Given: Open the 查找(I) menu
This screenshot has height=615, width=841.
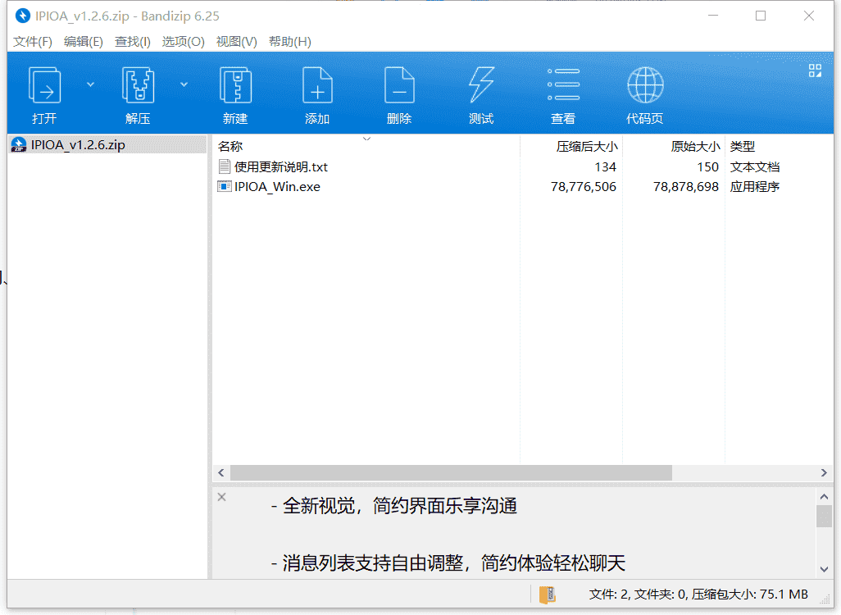Looking at the screenshot, I should coord(133,41).
